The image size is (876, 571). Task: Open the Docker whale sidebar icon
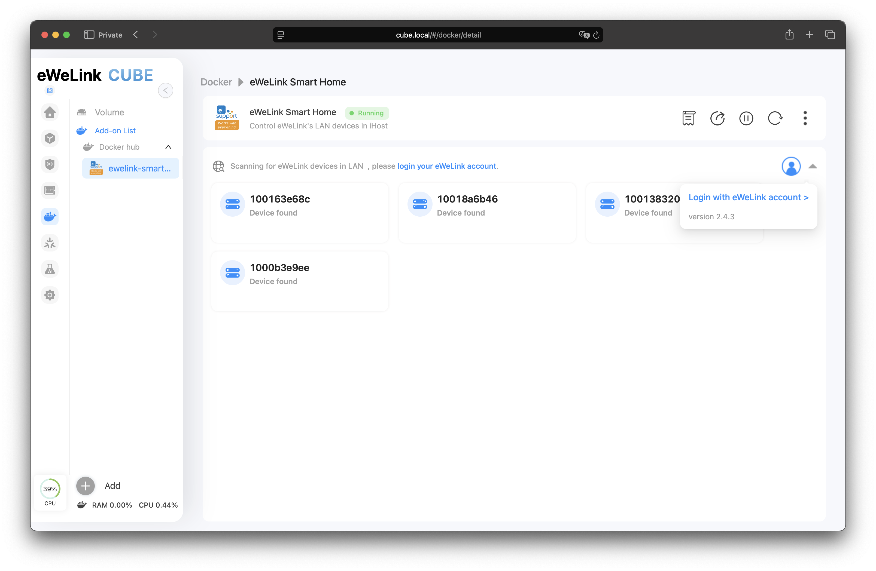[x=50, y=217]
